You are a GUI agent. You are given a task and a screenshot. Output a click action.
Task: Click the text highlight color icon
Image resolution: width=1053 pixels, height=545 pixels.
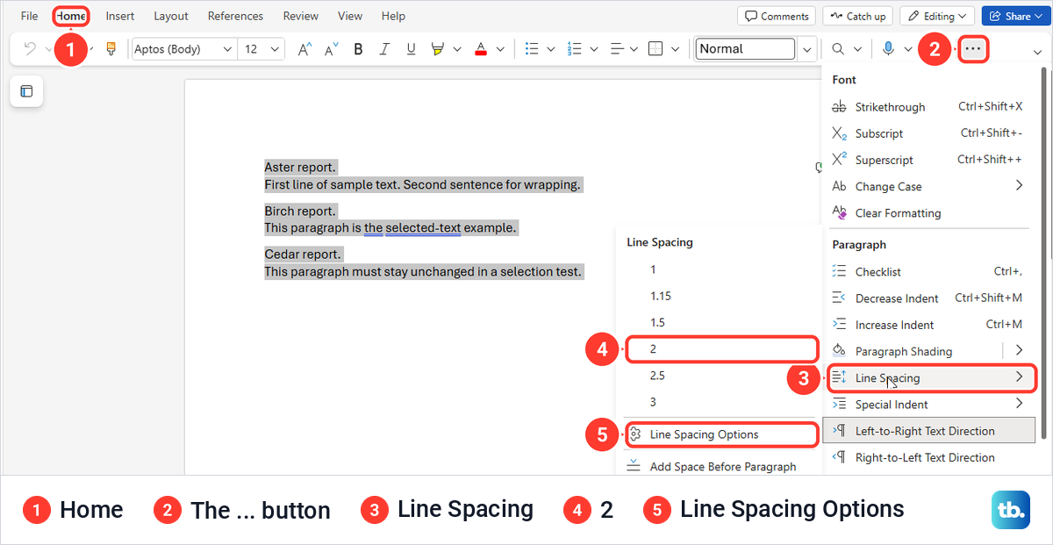(437, 49)
